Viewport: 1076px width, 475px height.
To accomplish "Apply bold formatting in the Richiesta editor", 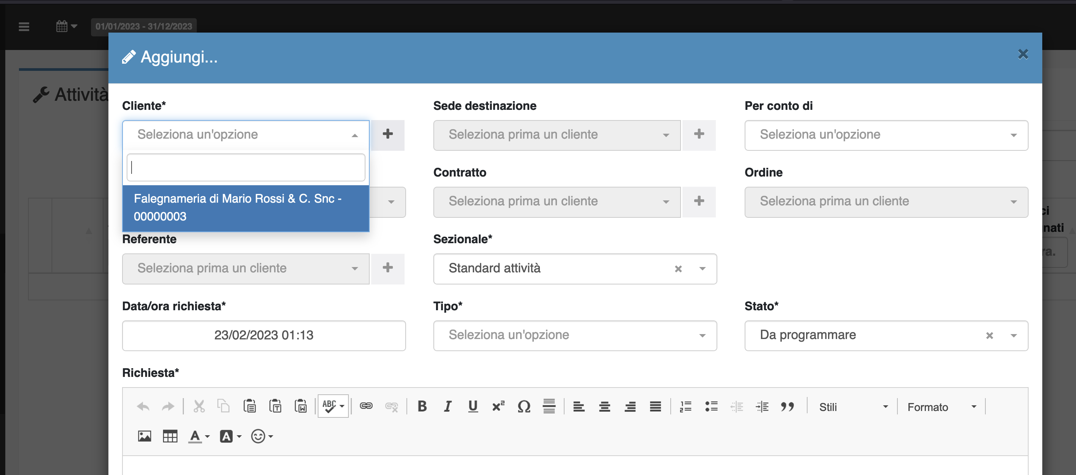I will (x=422, y=406).
